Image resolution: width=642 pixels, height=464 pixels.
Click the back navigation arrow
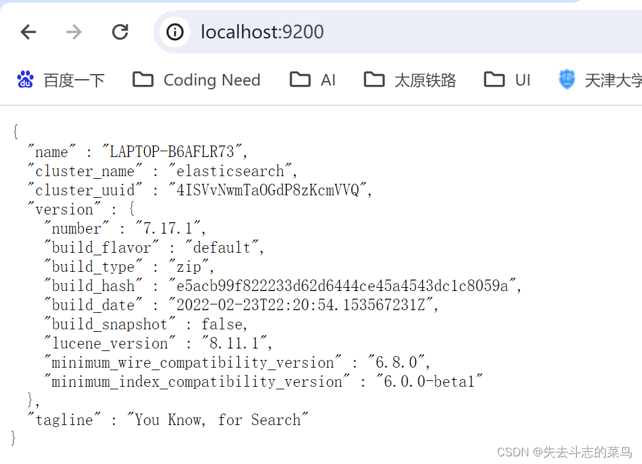coord(28,31)
